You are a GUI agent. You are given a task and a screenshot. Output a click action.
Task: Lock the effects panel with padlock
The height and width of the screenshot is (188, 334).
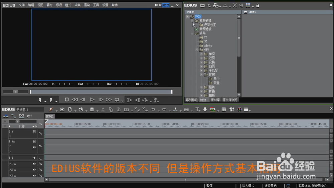[258, 5]
